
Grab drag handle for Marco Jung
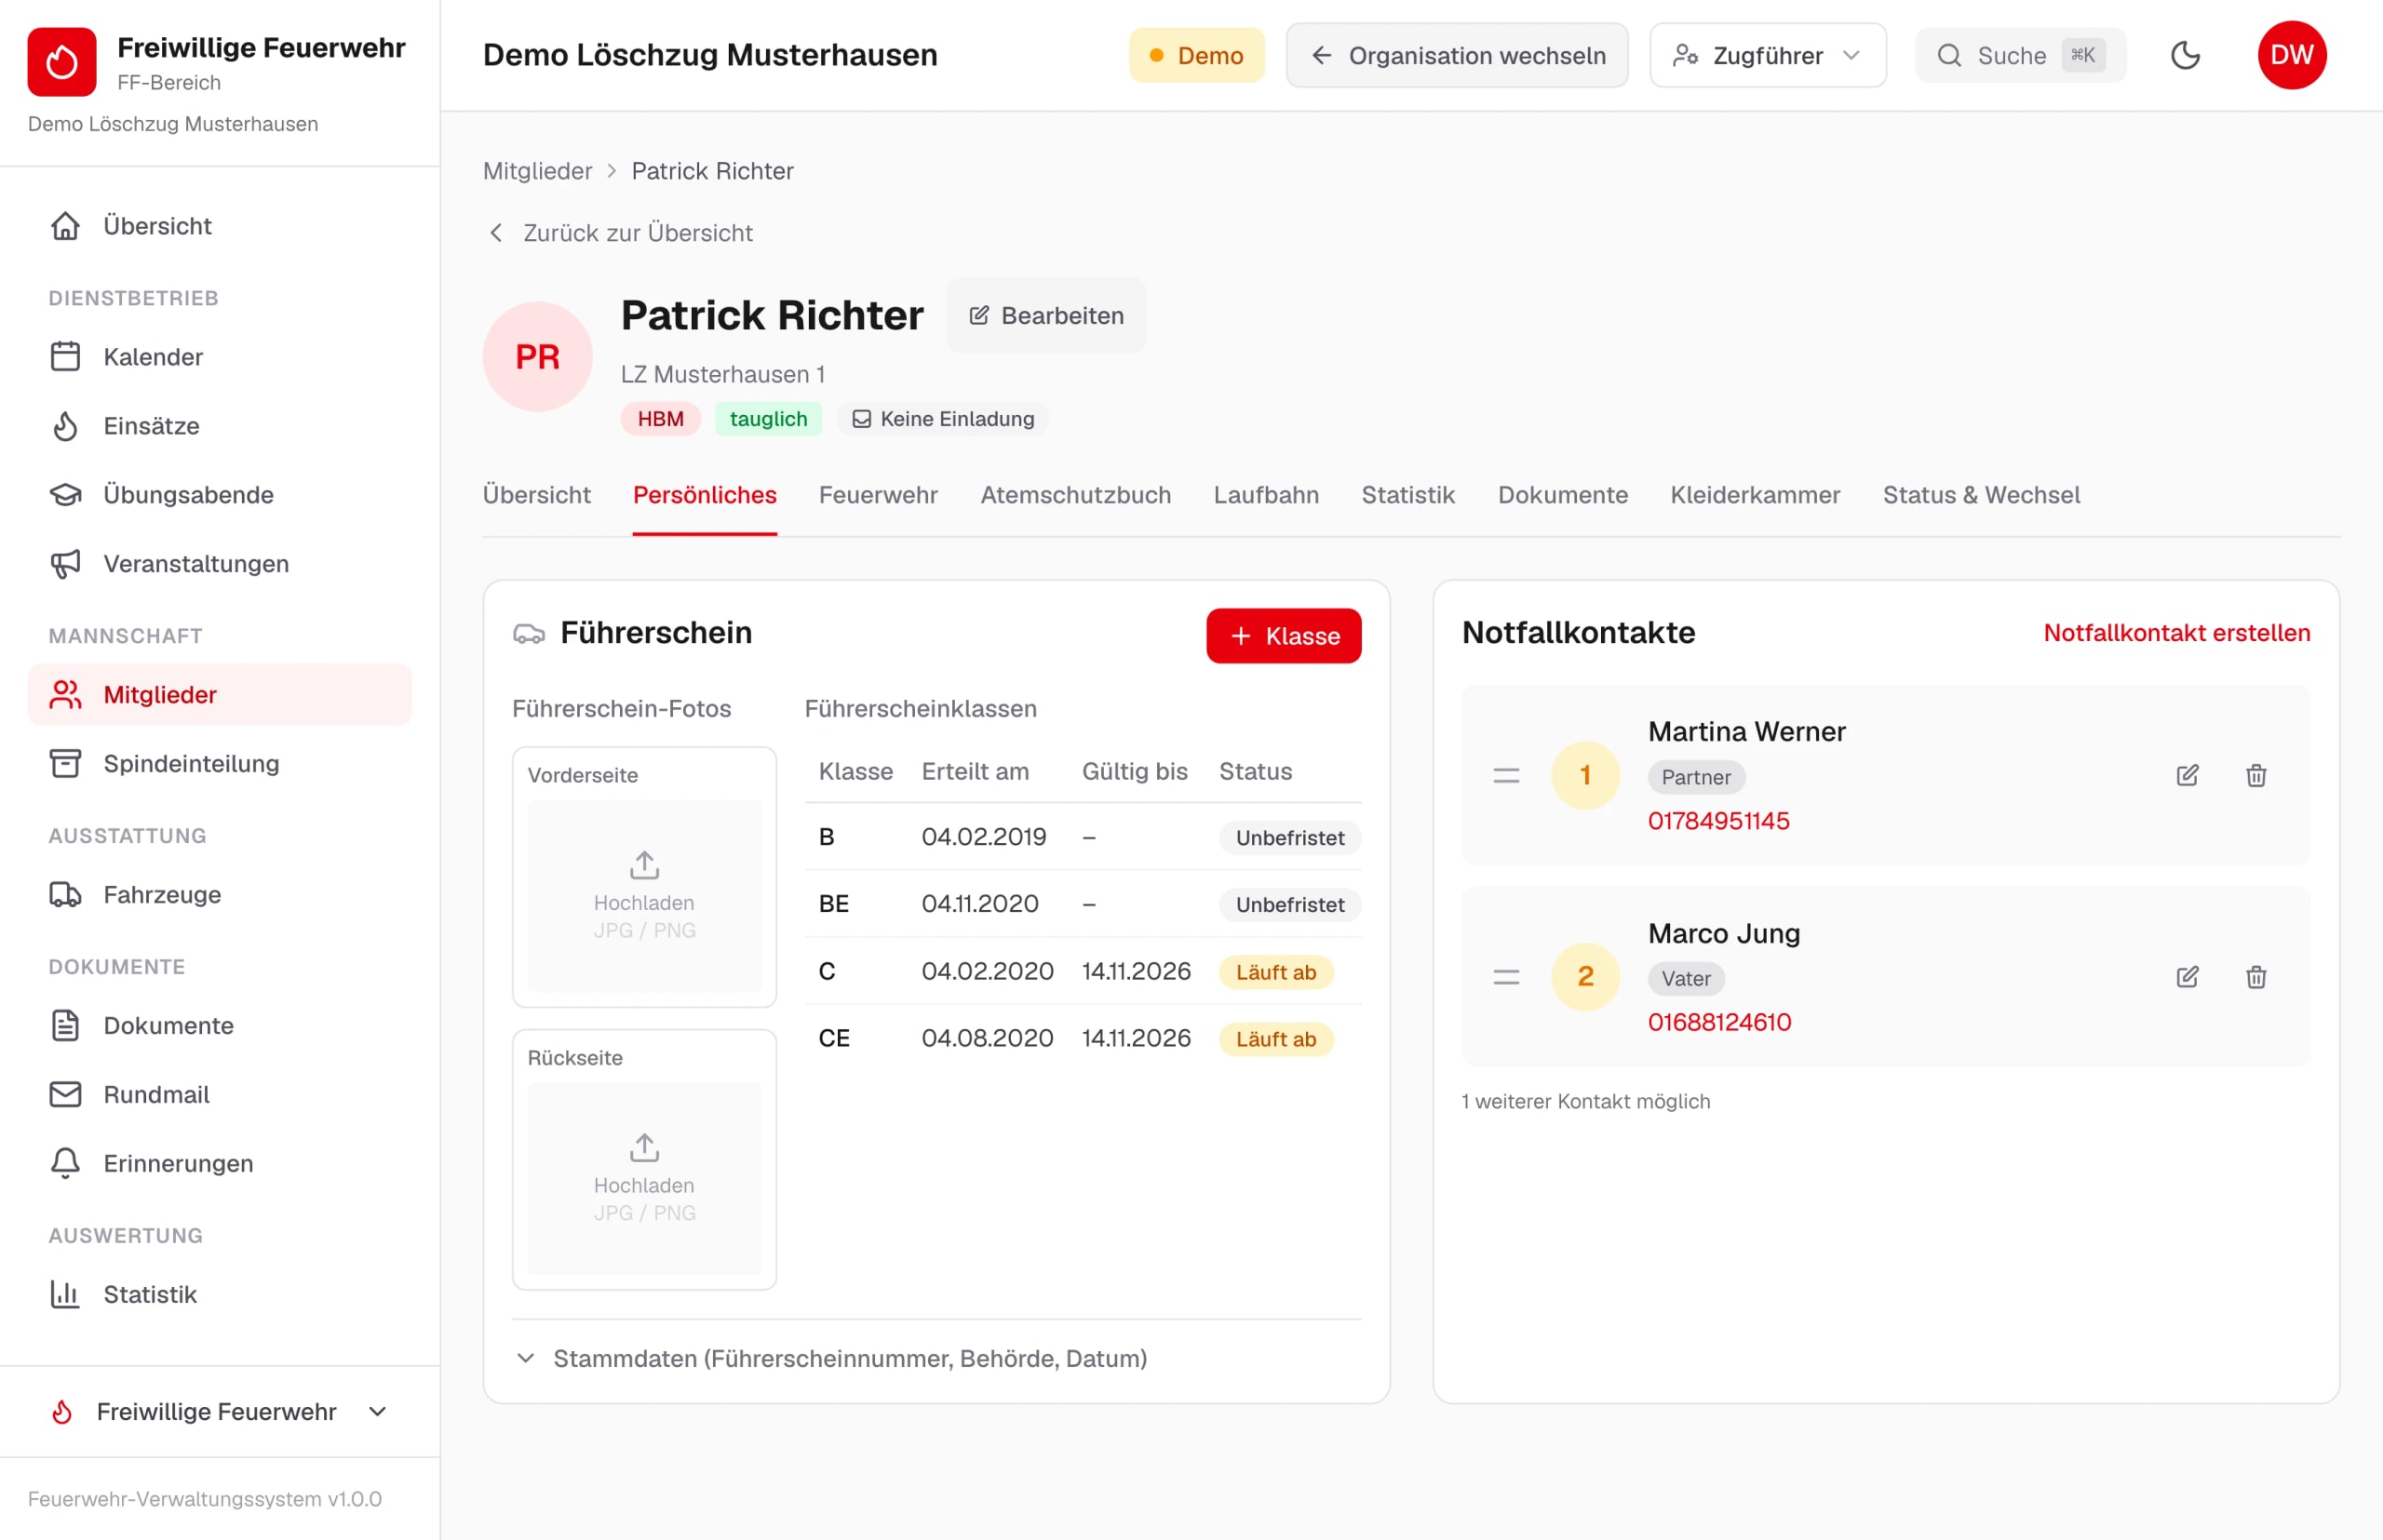[1505, 977]
